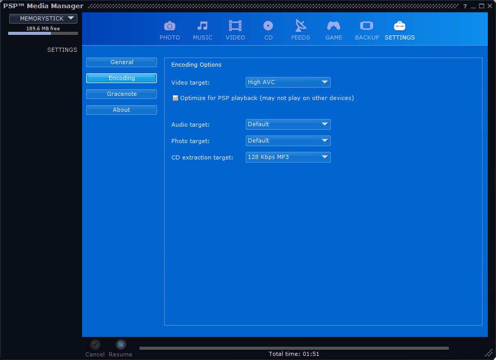The height and width of the screenshot is (360, 496).
Task: Click the Resume text label
Action: pos(121,354)
